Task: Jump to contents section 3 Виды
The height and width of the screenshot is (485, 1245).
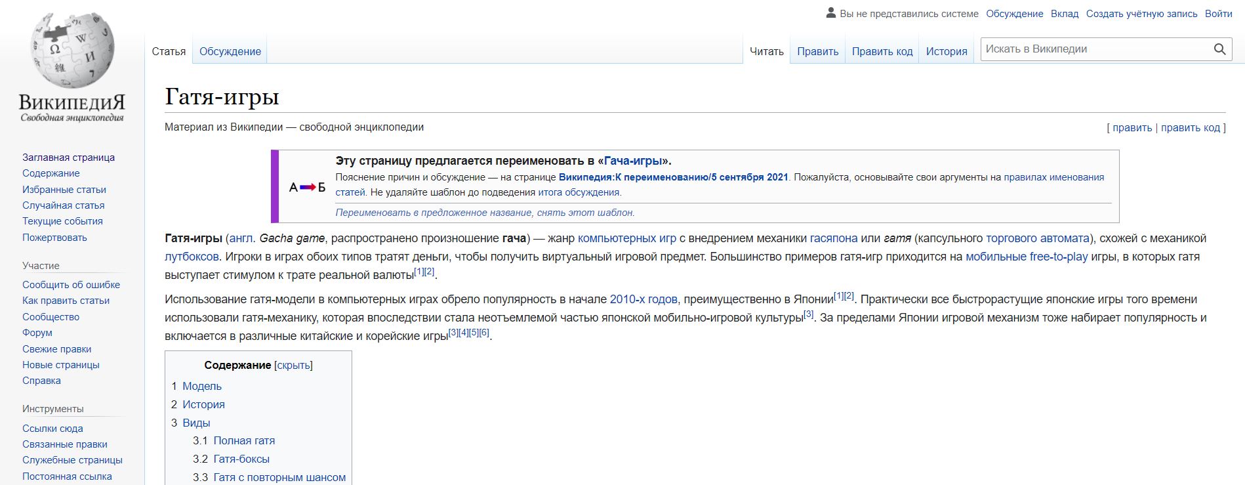Action: pos(196,423)
